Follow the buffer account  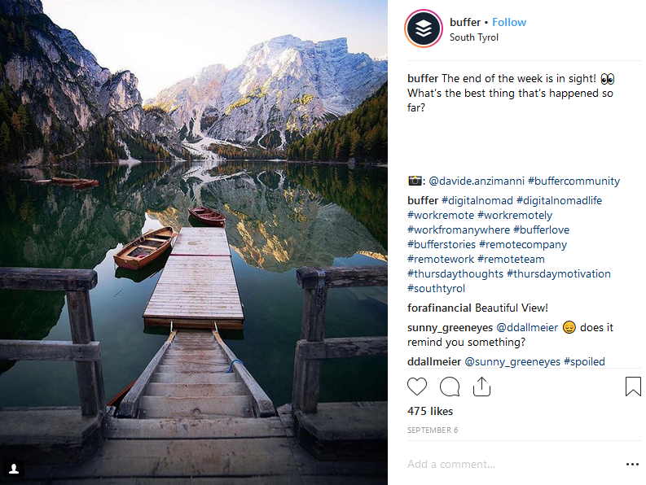click(509, 22)
